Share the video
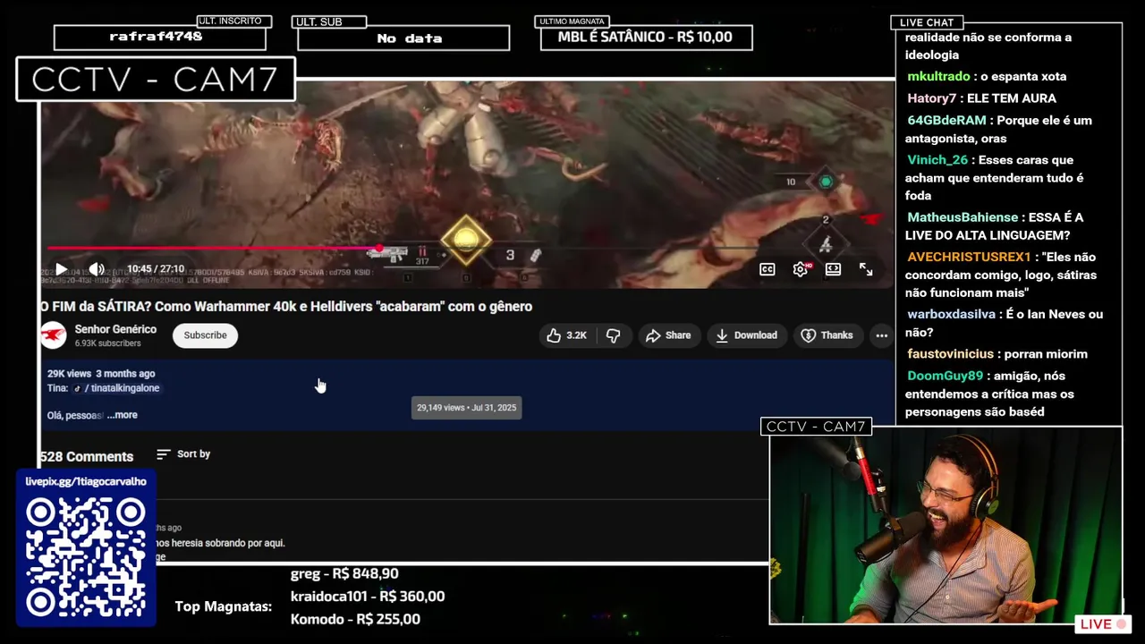 [668, 335]
